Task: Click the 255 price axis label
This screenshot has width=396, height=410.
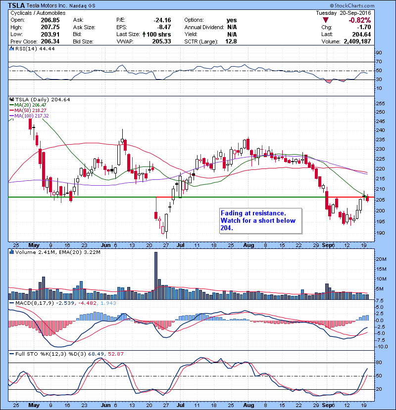Action: (x=380, y=104)
